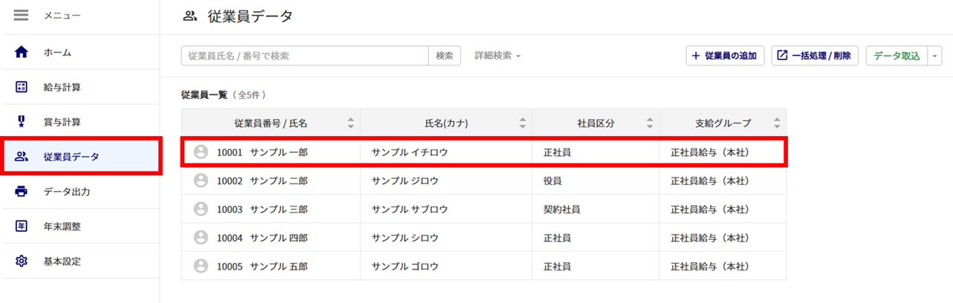This screenshot has width=953, height=303.
Task: Click the hamburger menu icon
Action: 21,16
